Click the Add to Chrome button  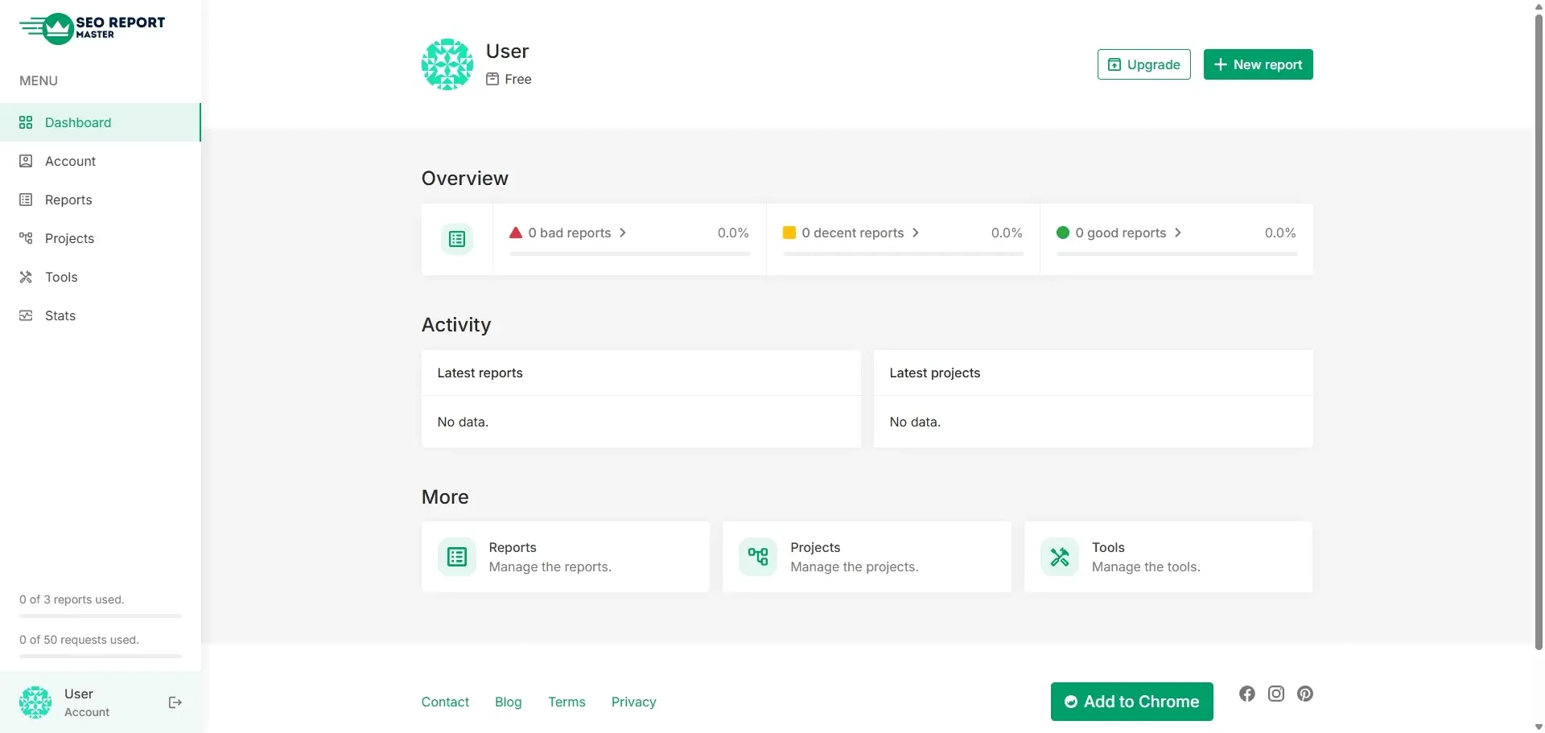point(1131,702)
